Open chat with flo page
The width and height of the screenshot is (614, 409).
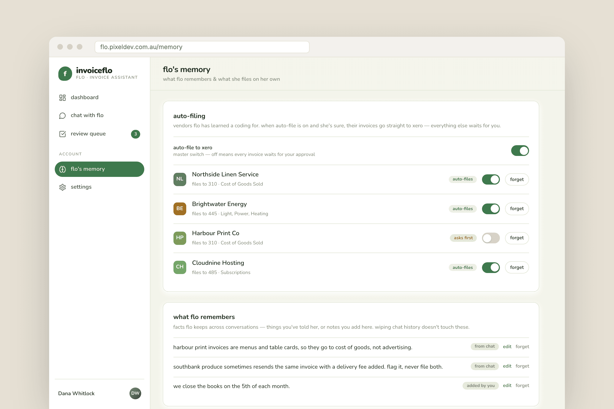pos(100,116)
